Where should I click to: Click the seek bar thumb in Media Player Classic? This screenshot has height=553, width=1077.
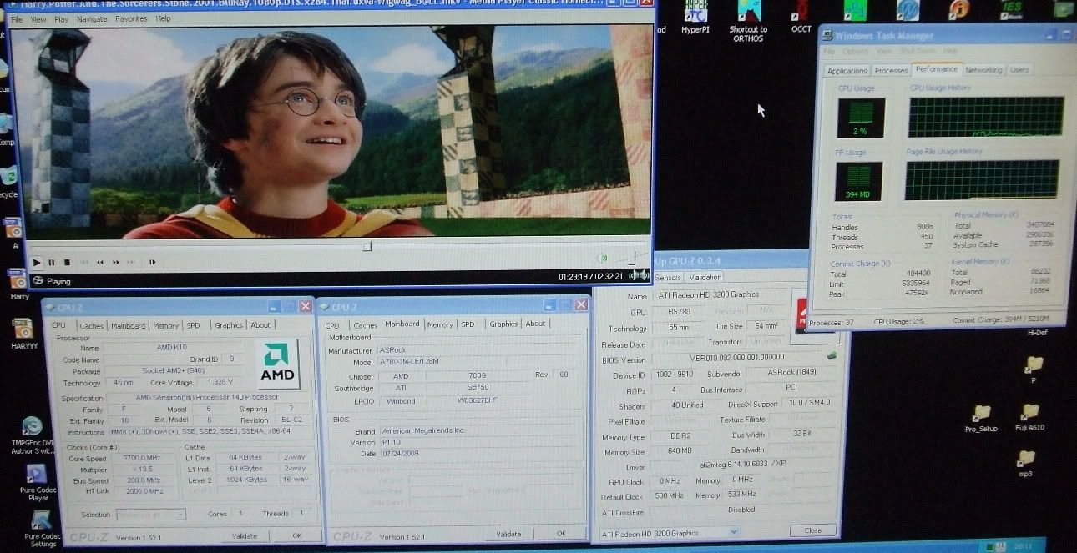[x=367, y=246]
